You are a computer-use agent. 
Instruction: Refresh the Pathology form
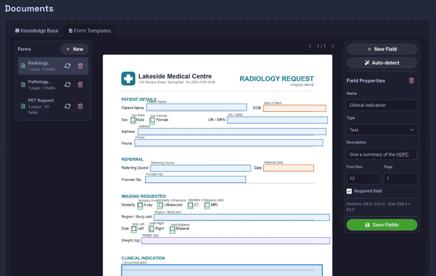point(67,85)
